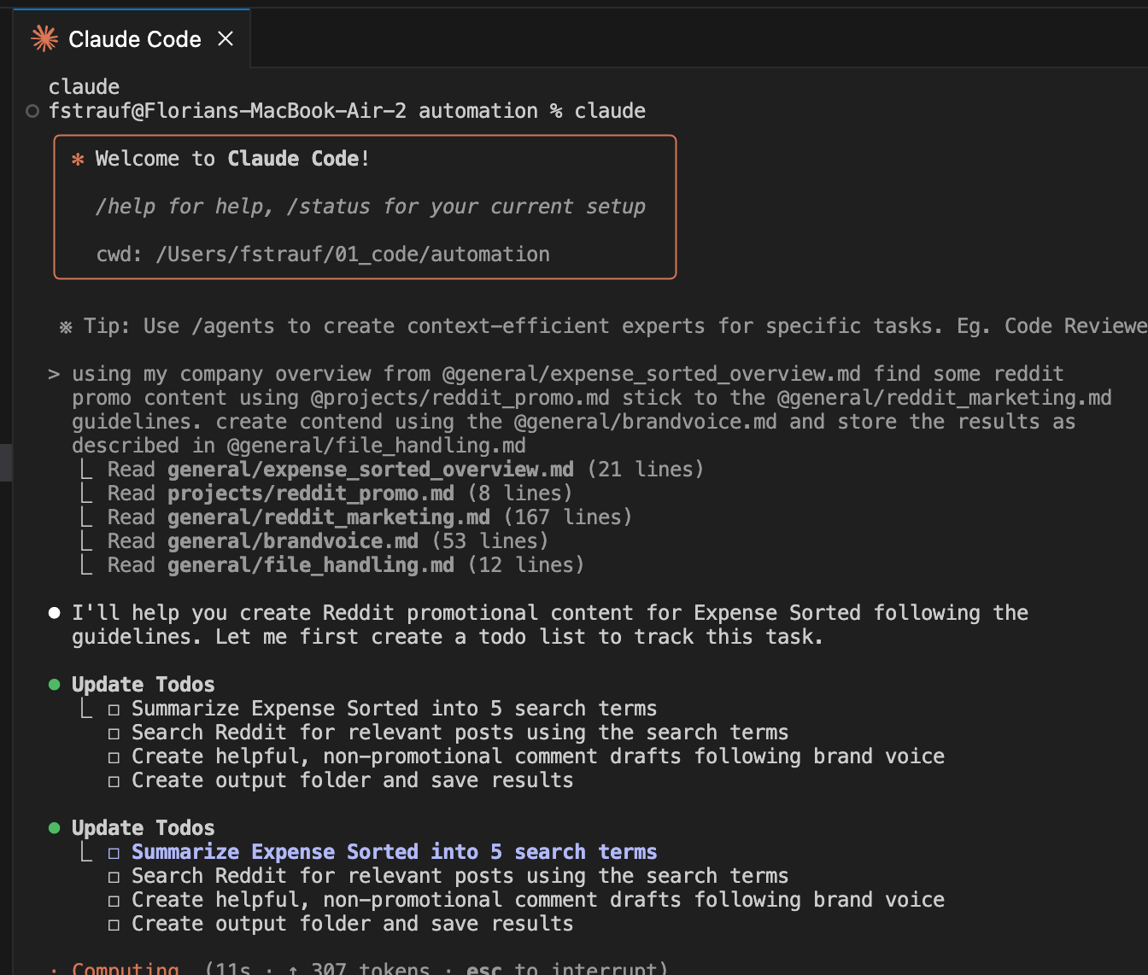Click the terminal prompt circle marker
Screen dimensions: 1148x975
(32, 111)
